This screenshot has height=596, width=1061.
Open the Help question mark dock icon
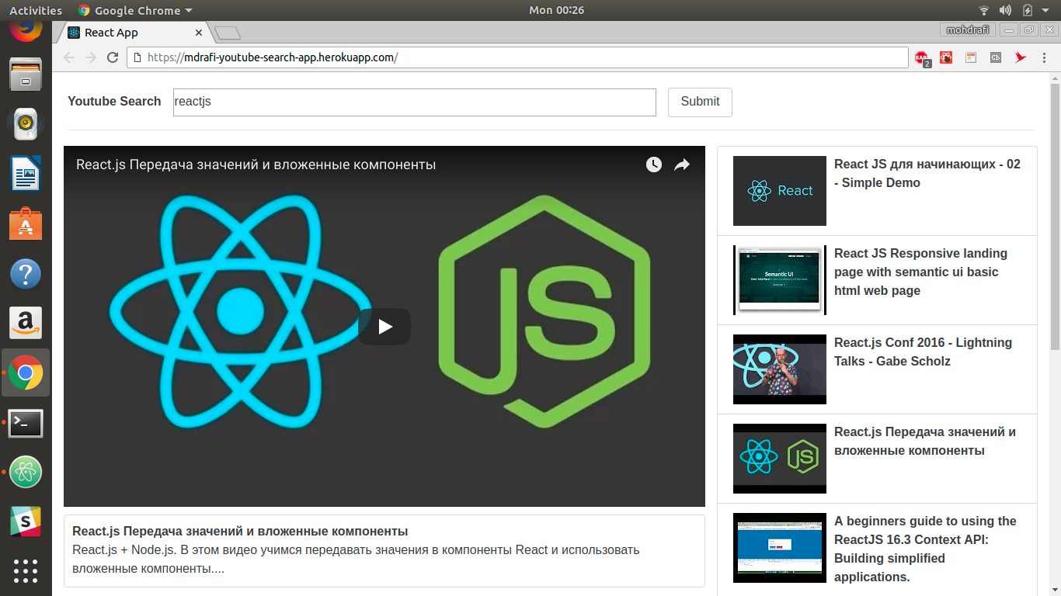click(26, 274)
